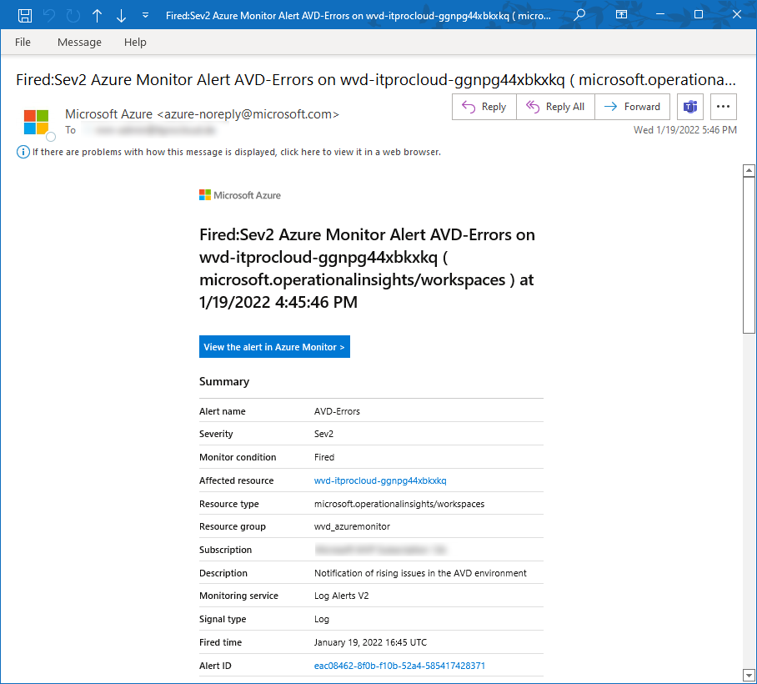Go to the previous item with the up arrow
Viewport: 757px width, 684px height.
(97, 16)
